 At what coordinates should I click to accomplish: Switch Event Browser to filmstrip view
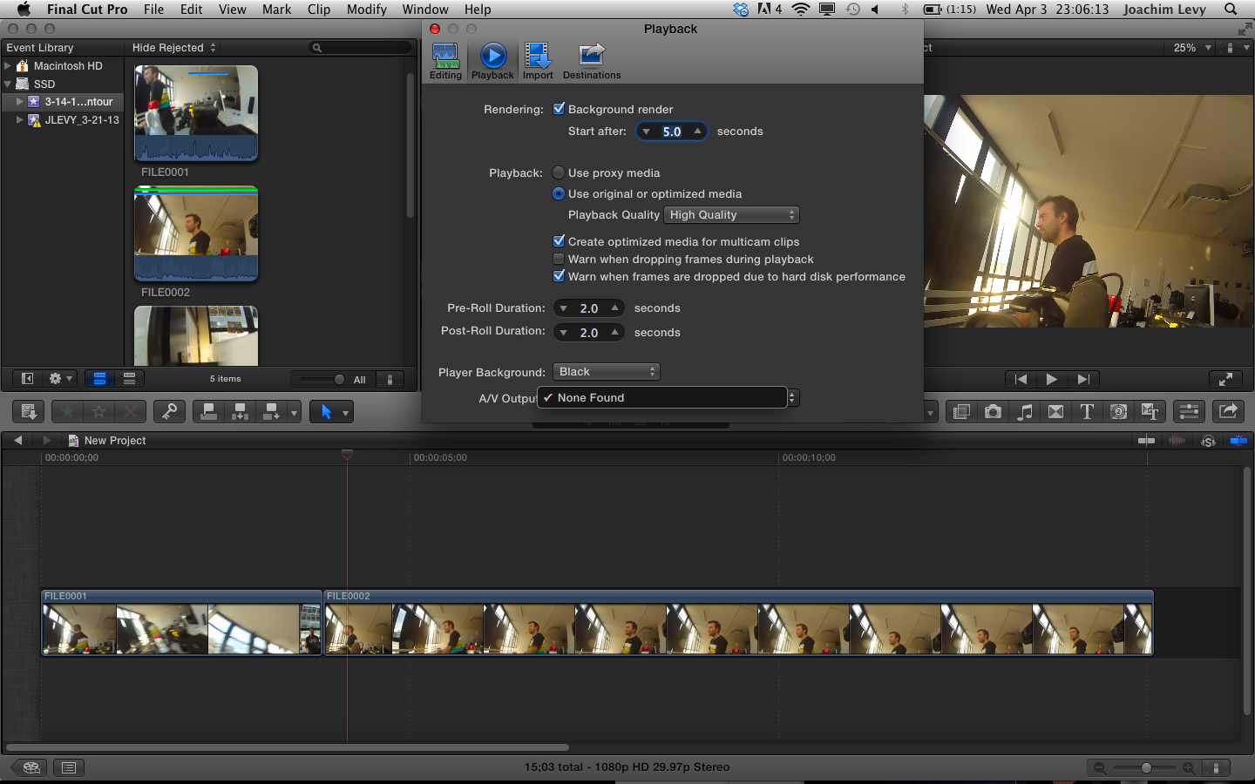(99, 379)
